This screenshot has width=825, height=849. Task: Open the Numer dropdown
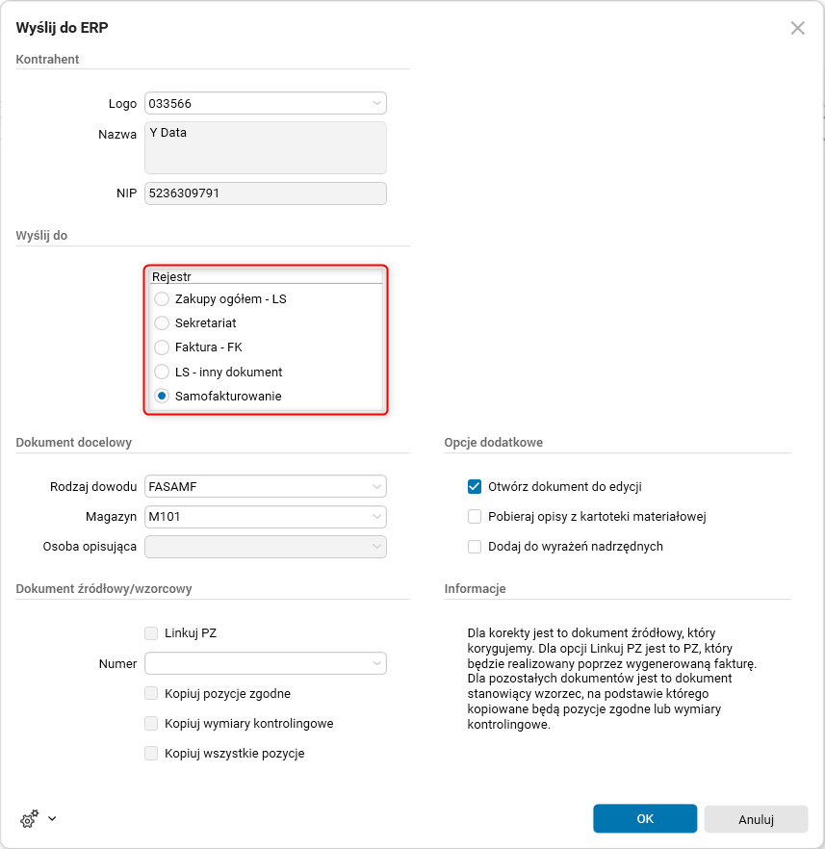tap(375, 663)
